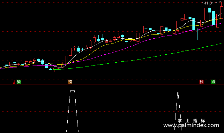Click the red S event marker
The image size is (224, 133).
[x=14, y=82]
